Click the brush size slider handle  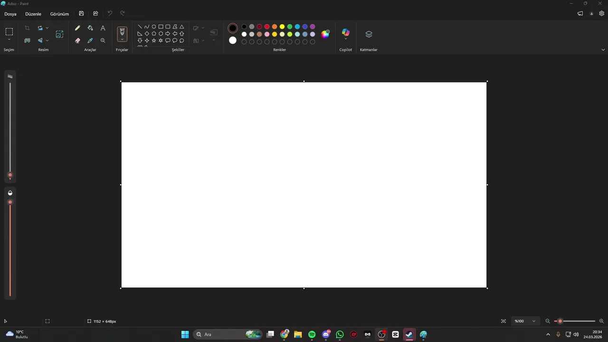tap(10, 175)
